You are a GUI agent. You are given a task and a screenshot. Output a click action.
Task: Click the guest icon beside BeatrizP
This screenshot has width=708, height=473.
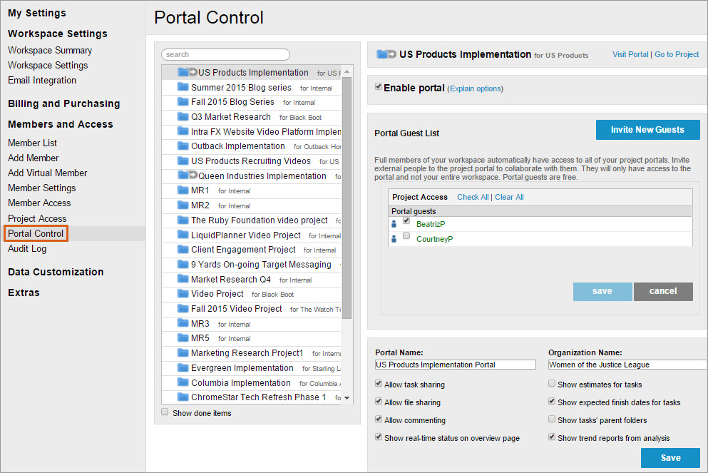click(x=394, y=223)
